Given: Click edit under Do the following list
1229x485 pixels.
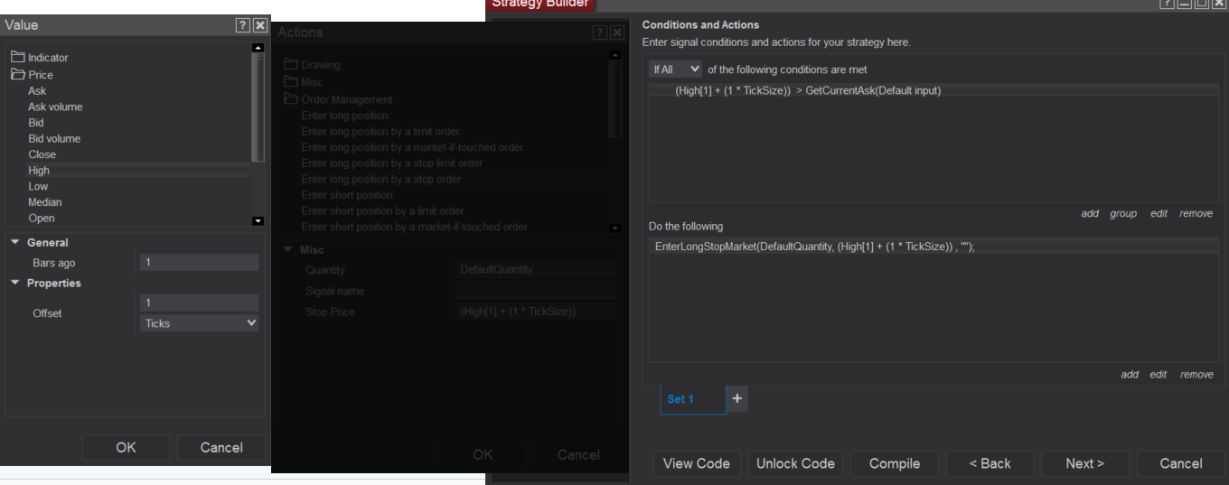Looking at the screenshot, I should click(x=1159, y=375).
